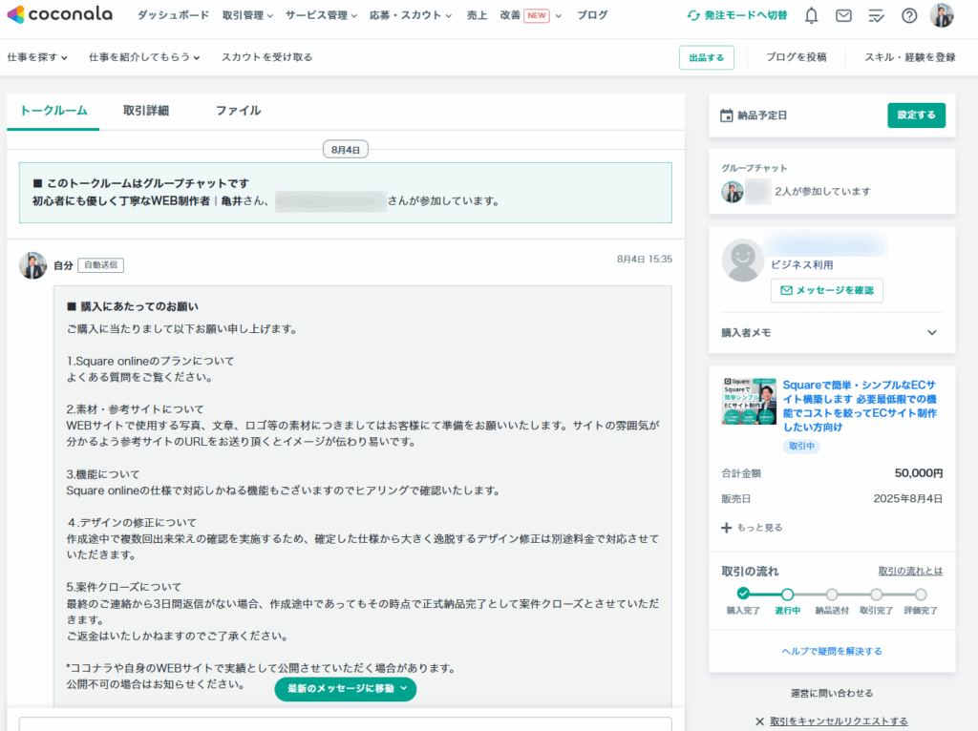Jump to latest message with 最新のメッセージに移動

346,688
